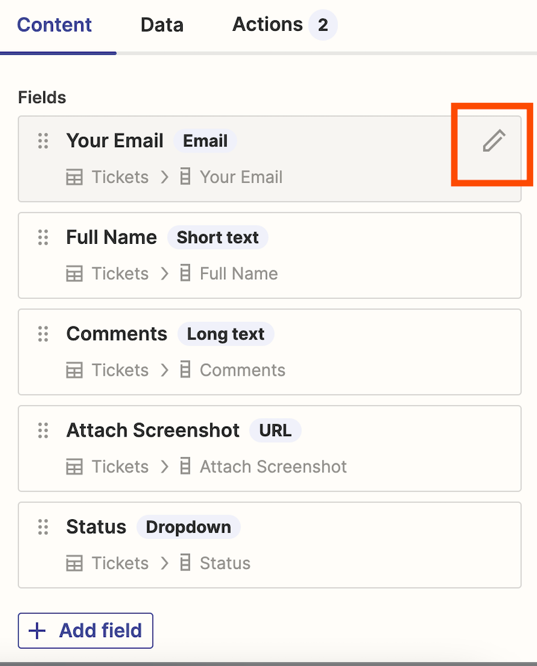537x666 pixels.
Task: Click drag handle of Attach Screenshot field
Action: tap(43, 430)
